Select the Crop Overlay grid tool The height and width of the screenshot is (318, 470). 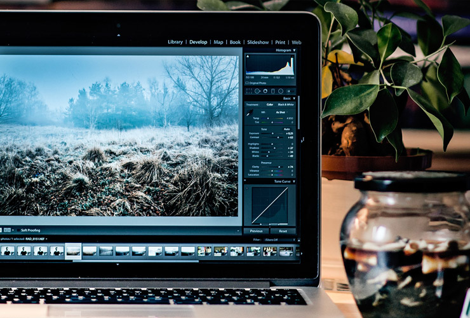tap(249, 91)
